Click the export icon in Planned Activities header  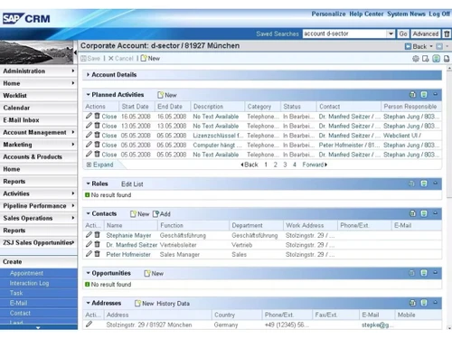[424, 95]
